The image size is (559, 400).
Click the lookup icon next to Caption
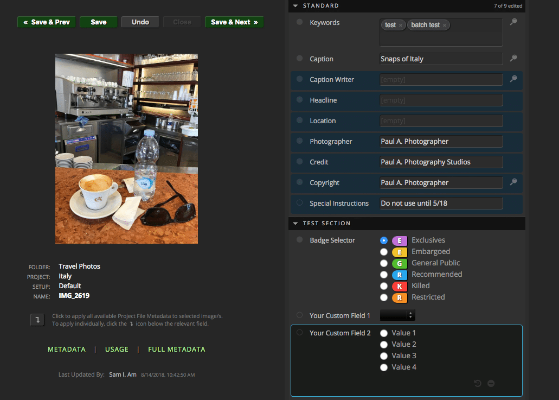tap(513, 59)
